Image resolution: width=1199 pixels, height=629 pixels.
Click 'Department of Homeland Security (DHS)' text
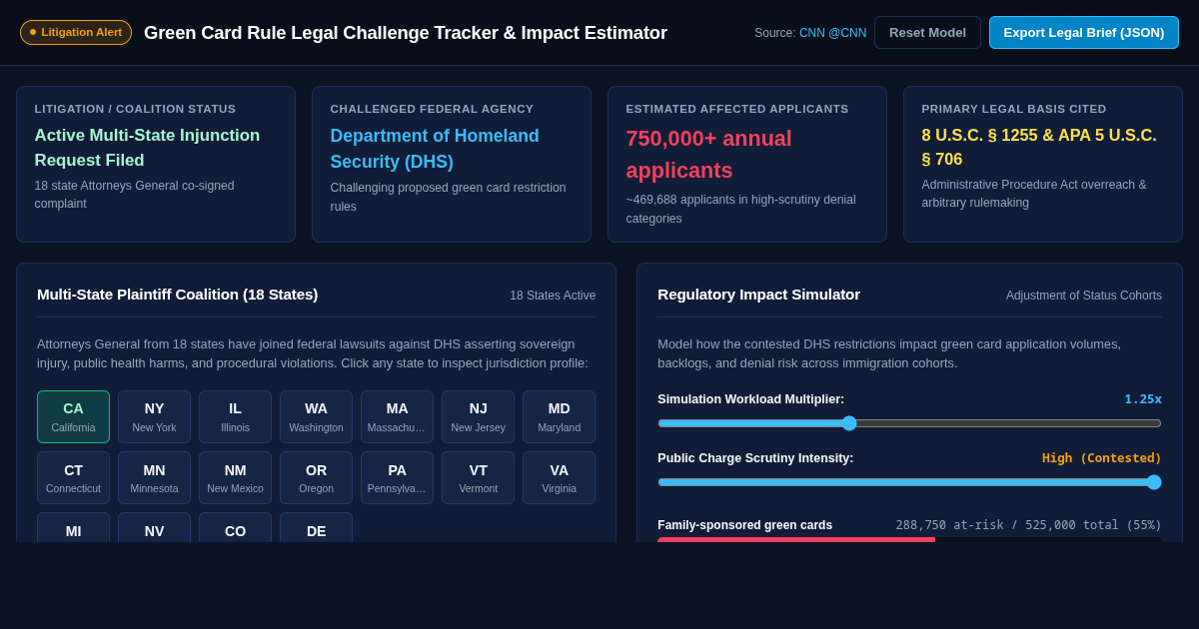435,148
